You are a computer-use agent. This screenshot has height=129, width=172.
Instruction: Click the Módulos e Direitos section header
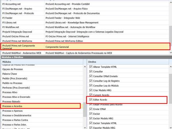click(x=86, y=57)
